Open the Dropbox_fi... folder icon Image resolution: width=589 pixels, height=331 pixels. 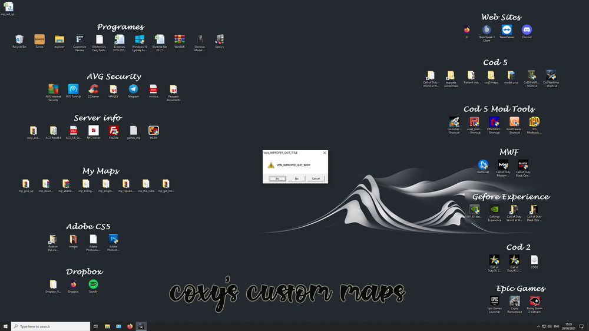[x=53, y=286]
